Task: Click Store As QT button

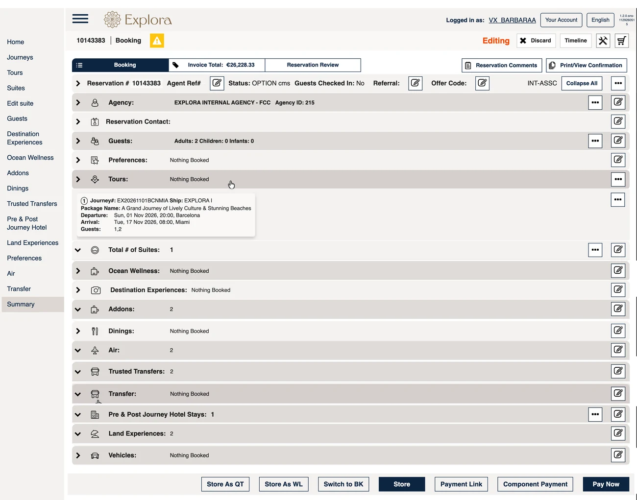Action: tap(225, 484)
